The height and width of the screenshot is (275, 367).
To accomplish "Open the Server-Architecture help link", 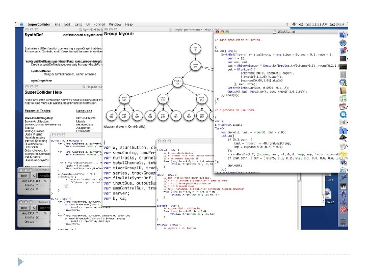I will coord(37,121).
